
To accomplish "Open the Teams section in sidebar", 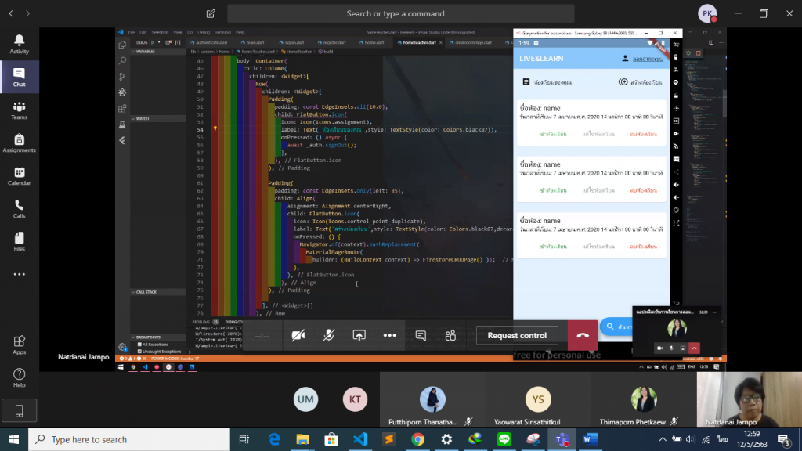I will [19, 110].
